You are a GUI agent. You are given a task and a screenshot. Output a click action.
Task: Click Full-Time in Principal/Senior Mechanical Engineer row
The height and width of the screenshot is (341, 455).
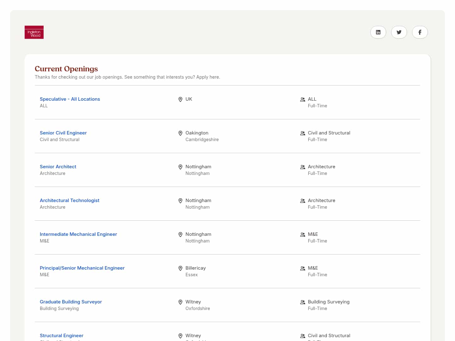(317, 275)
